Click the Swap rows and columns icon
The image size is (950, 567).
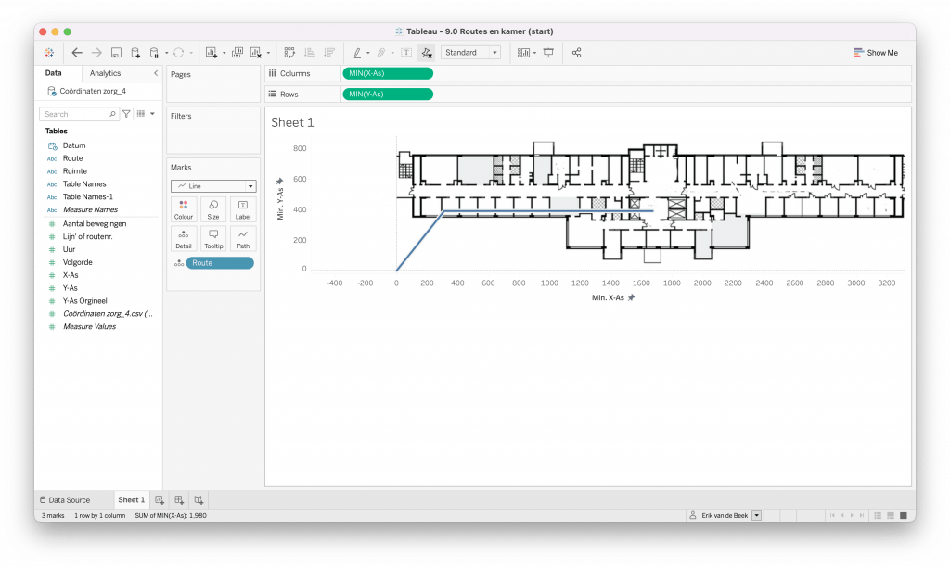[289, 53]
